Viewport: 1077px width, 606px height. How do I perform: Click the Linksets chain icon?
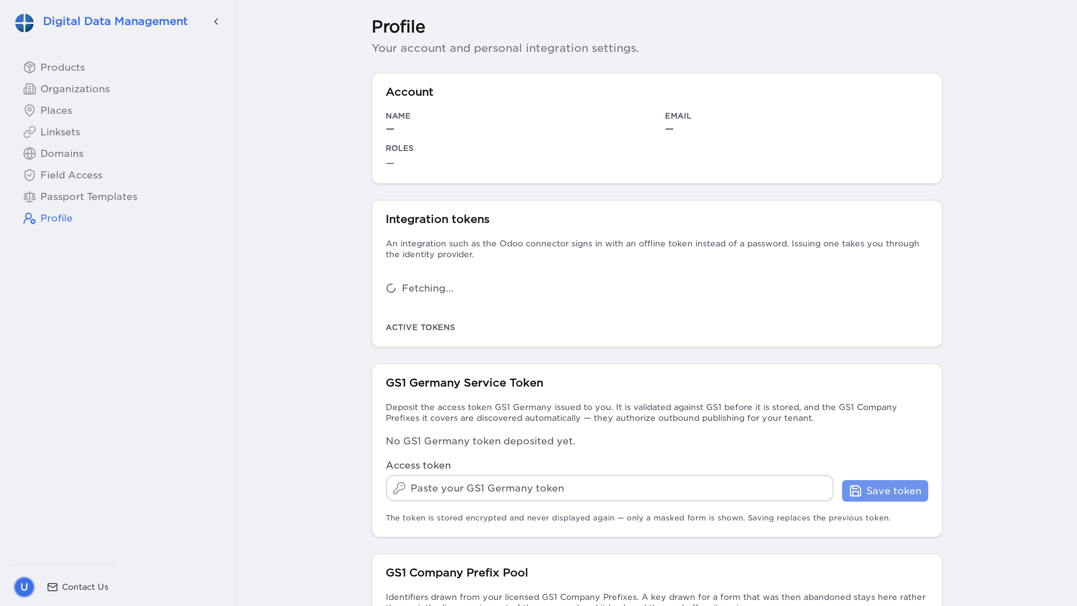tap(29, 132)
